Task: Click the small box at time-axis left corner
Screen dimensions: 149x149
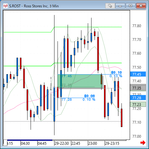Action: pos(5,143)
